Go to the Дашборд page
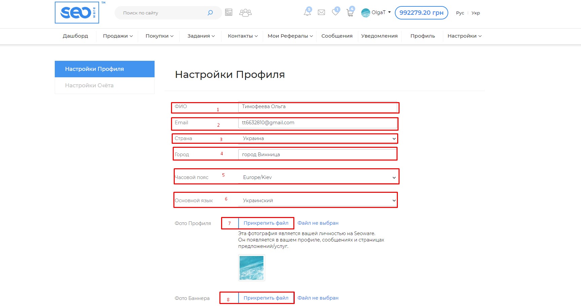The image size is (581, 306). (75, 36)
